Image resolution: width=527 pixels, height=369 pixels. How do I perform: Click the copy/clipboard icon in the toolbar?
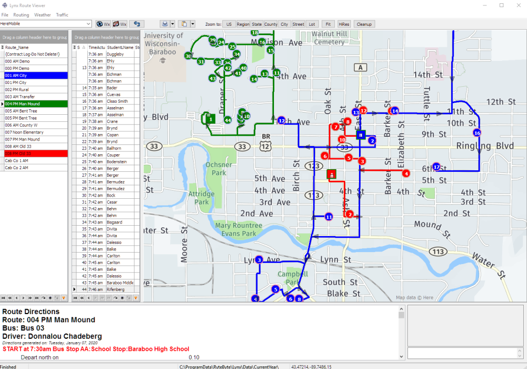pyautogui.click(x=185, y=24)
